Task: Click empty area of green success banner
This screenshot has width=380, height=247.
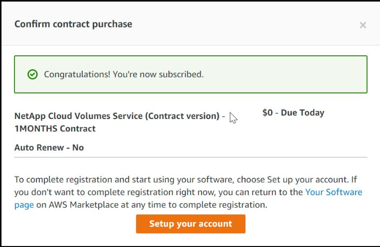Action: [x=286, y=74]
